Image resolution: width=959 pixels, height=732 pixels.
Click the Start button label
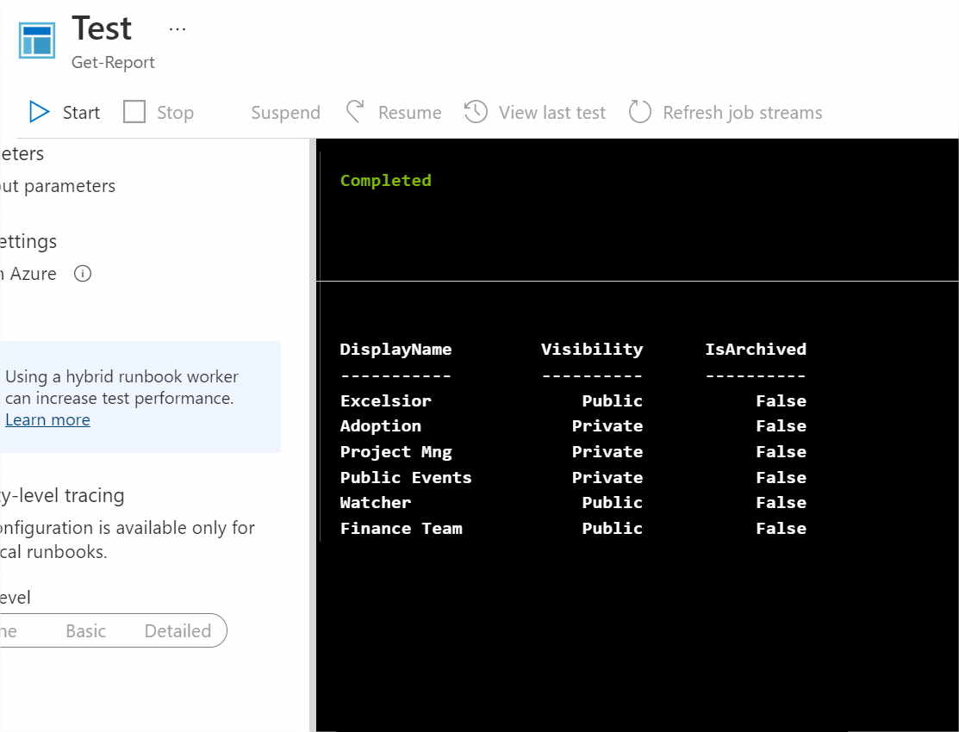tap(81, 113)
